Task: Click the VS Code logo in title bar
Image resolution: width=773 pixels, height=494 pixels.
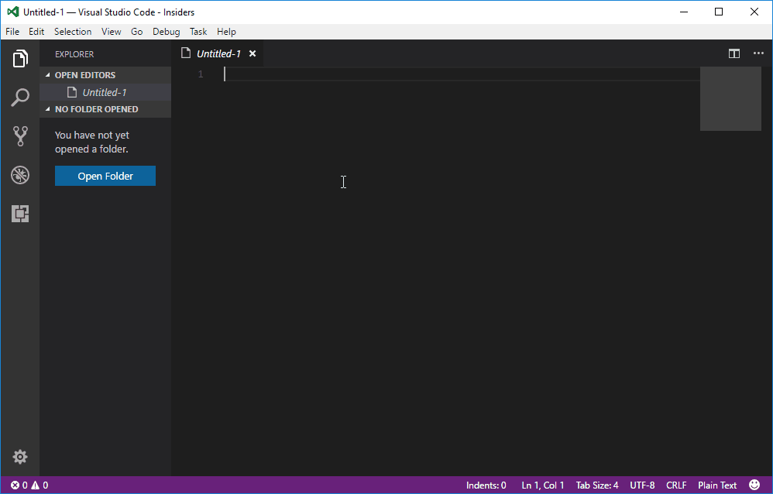Action: pyautogui.click(x=13, y=12)
